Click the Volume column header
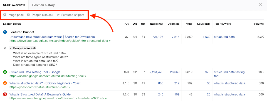 click(259, 24)
